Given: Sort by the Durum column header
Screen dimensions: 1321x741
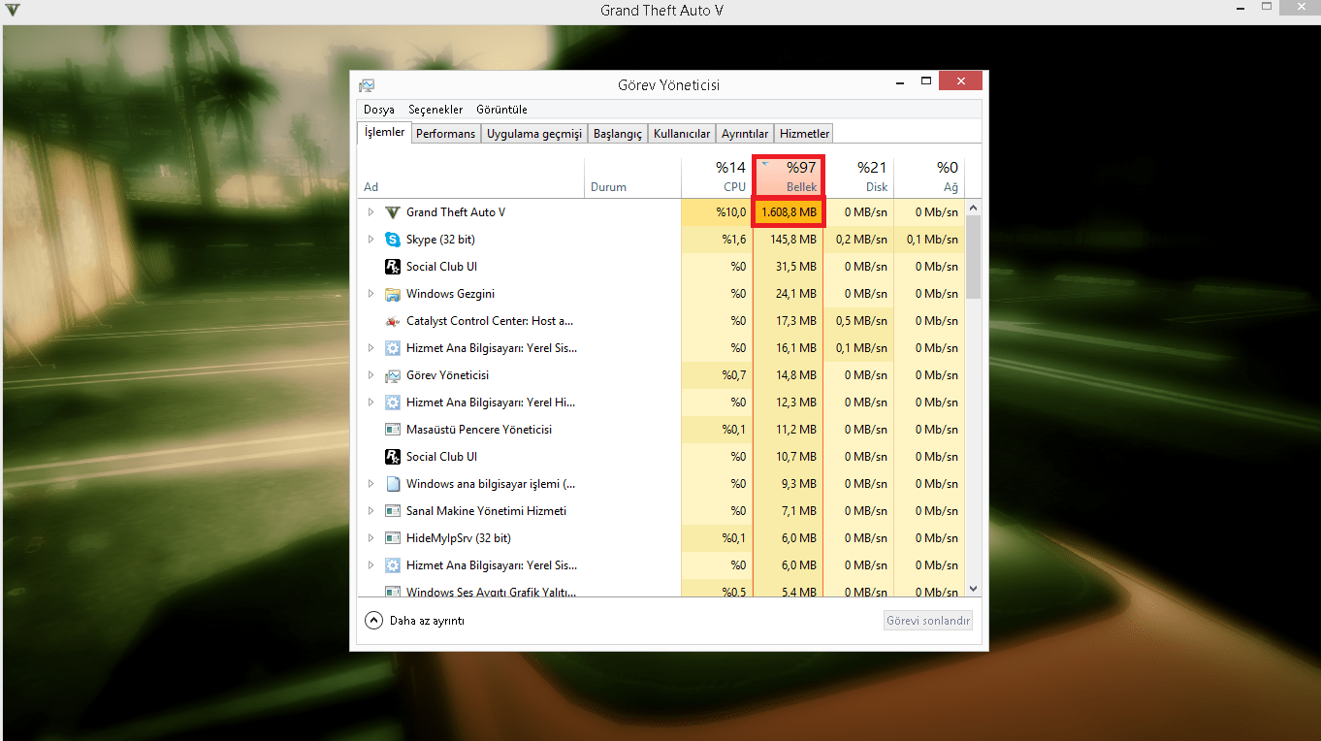Looking at the screenshot, I should click(x=633, y=177).
